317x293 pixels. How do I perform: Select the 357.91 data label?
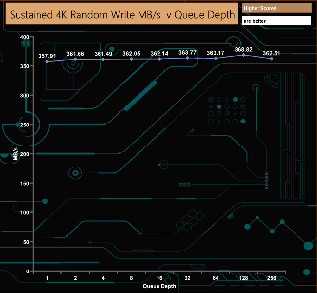(47, 56)
